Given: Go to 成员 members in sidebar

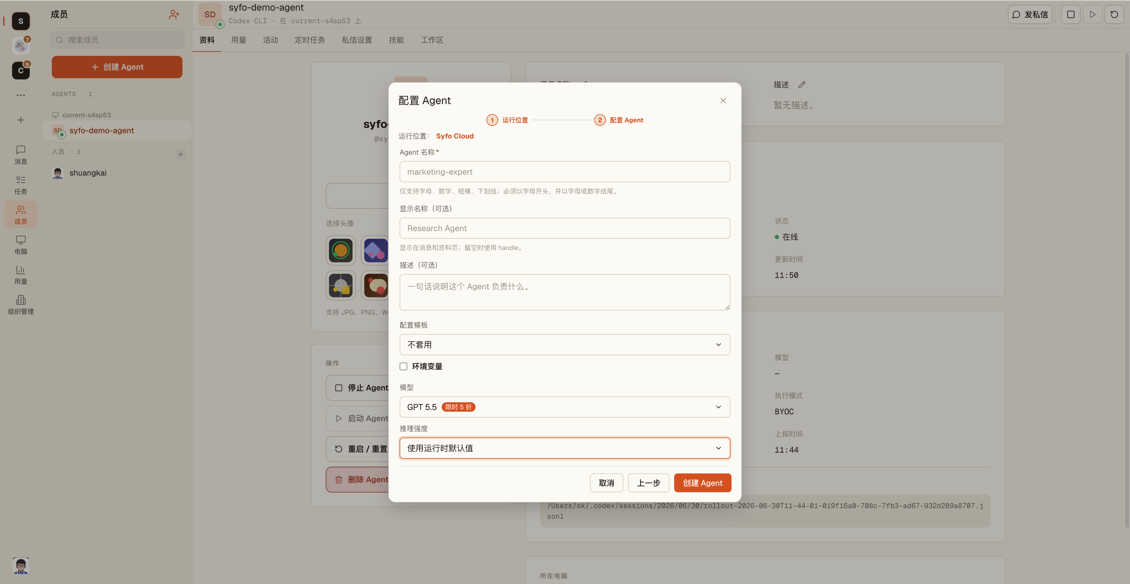Looking at the screenshot, I should click(x=21, y=215).
